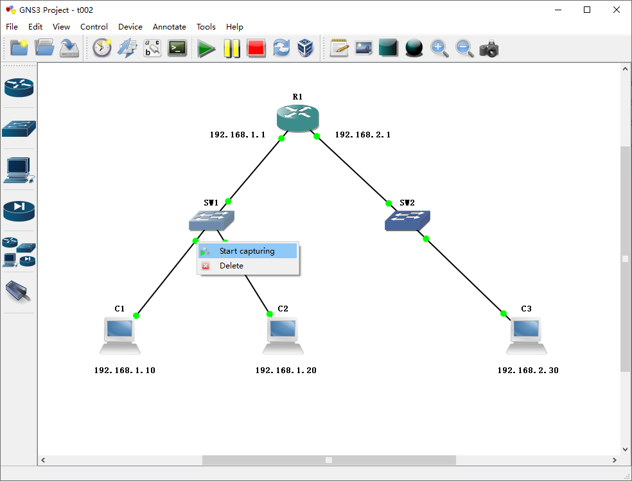The image size is (632, 481).
Task: Select the add a link cable tool
Action: tap(19, 292)
